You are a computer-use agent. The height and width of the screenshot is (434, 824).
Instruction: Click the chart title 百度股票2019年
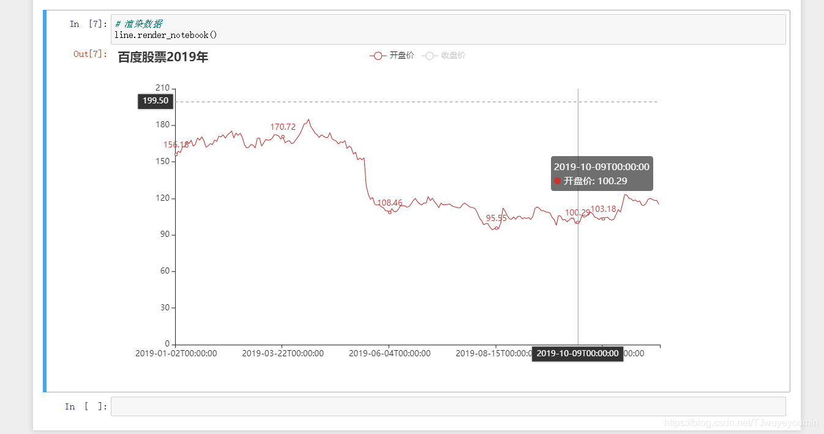point(163,58)
